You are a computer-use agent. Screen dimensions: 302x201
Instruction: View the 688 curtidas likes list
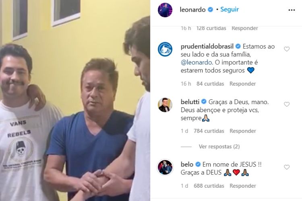(209, 186)
